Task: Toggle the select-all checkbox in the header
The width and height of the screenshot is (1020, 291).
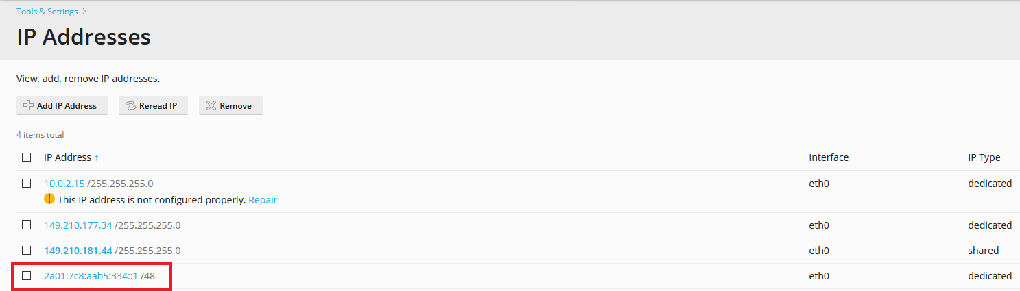Action: tap(26, 157)
